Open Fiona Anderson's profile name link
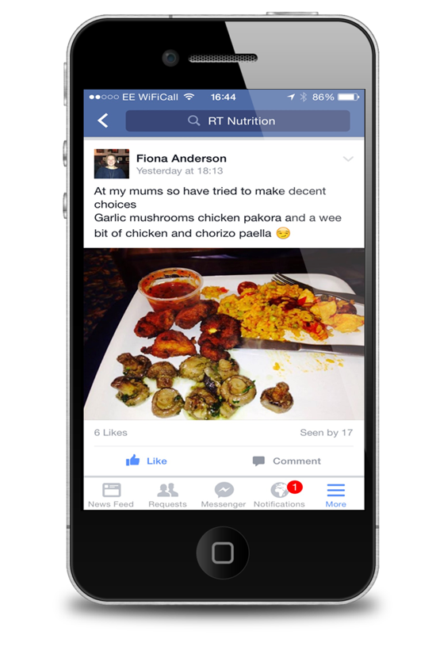The image size is (436, 654). (182, 159)
